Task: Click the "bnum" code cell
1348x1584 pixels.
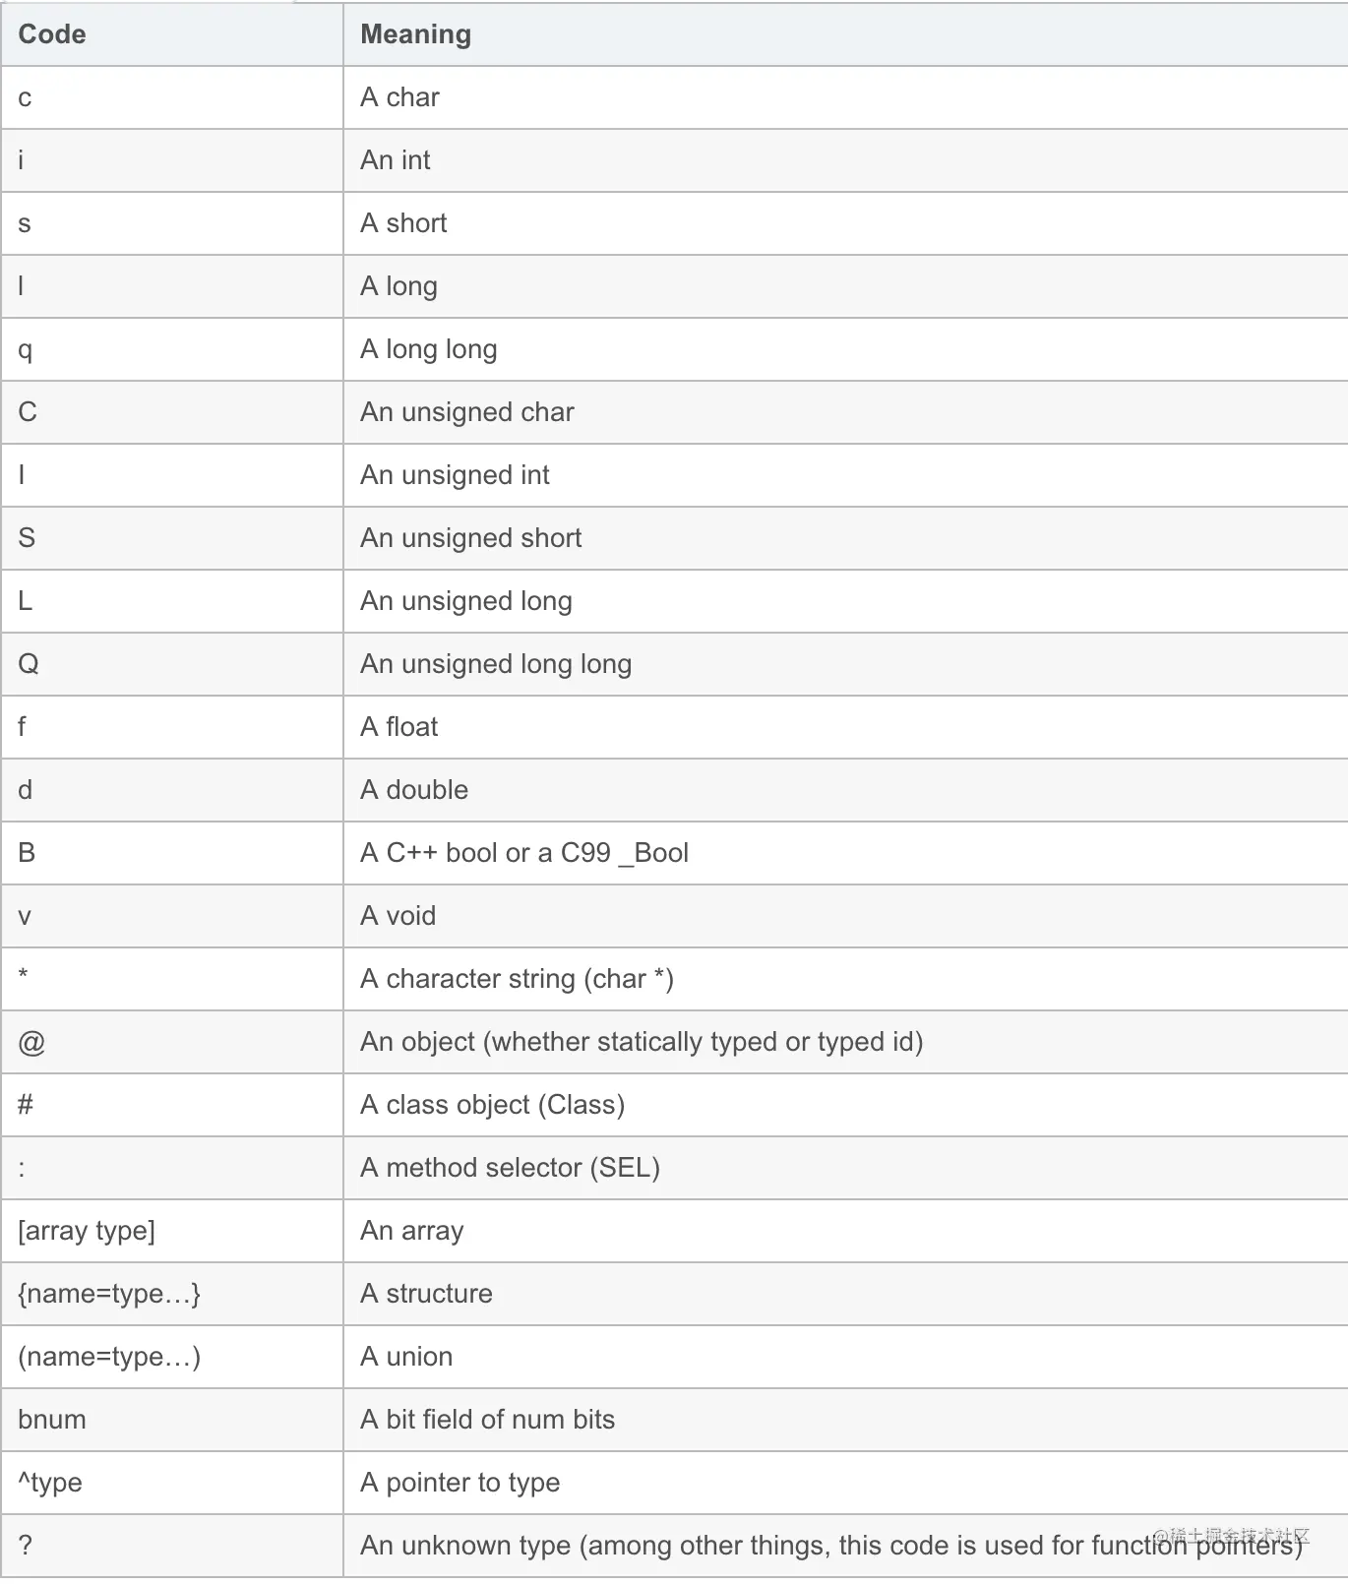Action: point(52,1420)
